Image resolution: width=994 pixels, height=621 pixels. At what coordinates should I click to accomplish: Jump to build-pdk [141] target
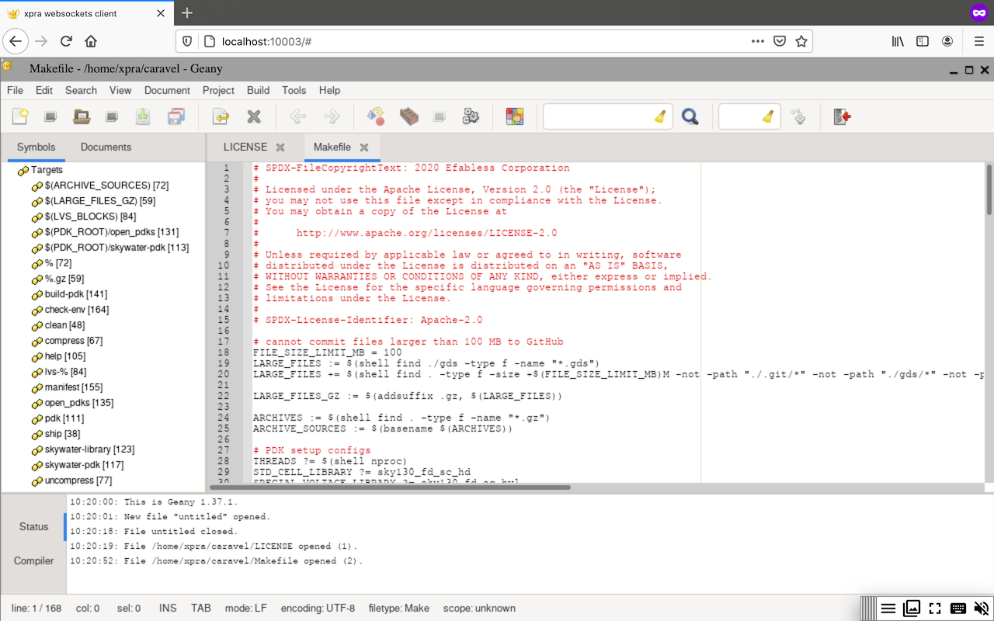(x=76, y=294)
